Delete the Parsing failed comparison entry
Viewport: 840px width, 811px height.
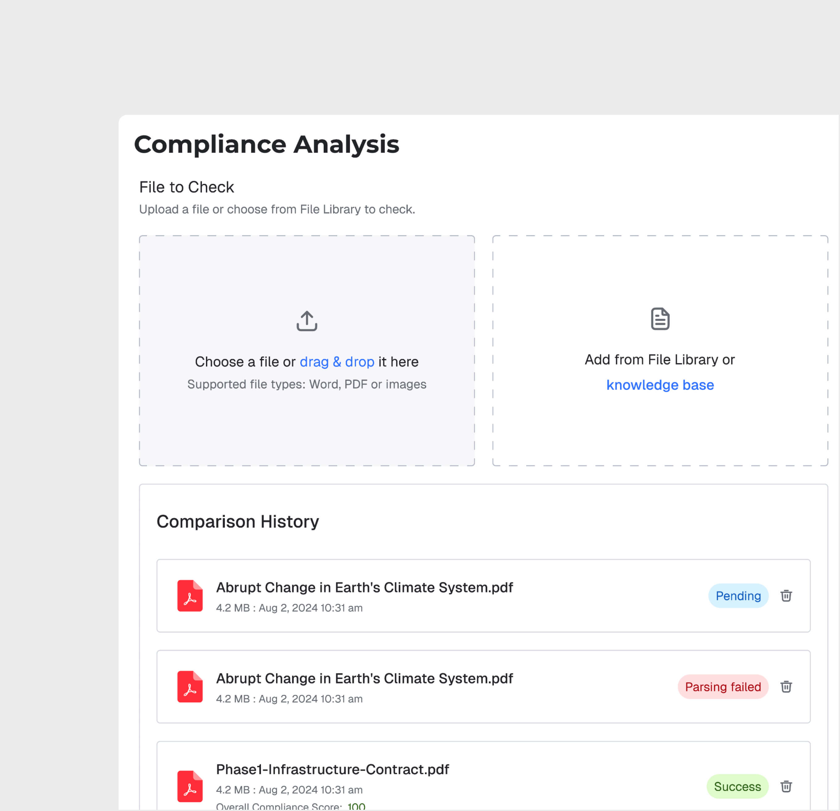(x=786, y=687)
